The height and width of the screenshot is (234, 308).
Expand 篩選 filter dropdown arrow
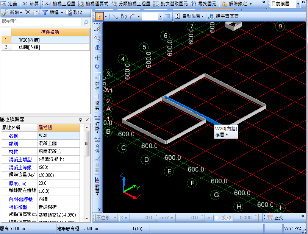(62, 13)
